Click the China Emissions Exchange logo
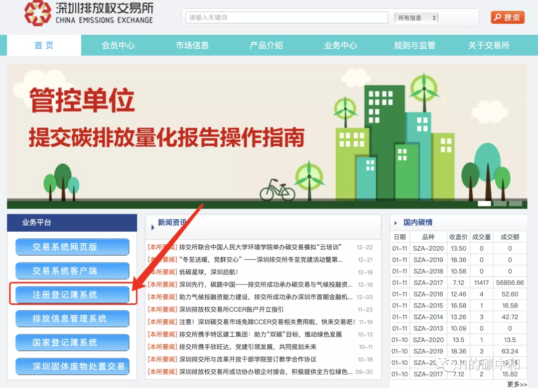 90,14
